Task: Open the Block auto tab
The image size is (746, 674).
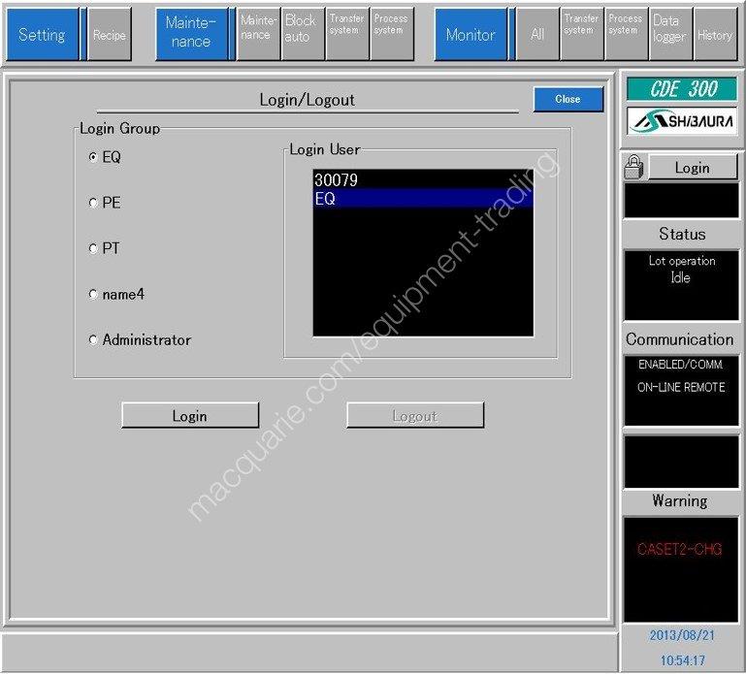Action: click(302, 35)
